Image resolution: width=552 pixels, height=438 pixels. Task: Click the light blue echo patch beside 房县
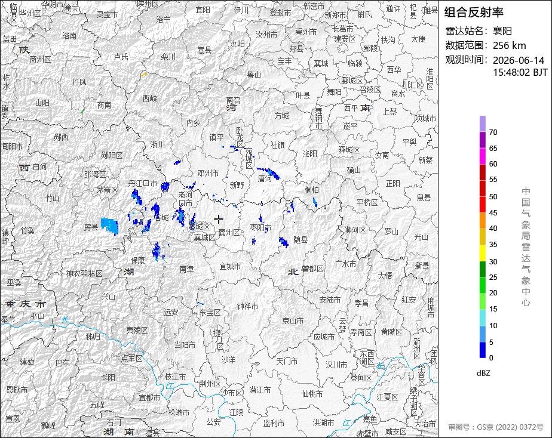[110, 226]
